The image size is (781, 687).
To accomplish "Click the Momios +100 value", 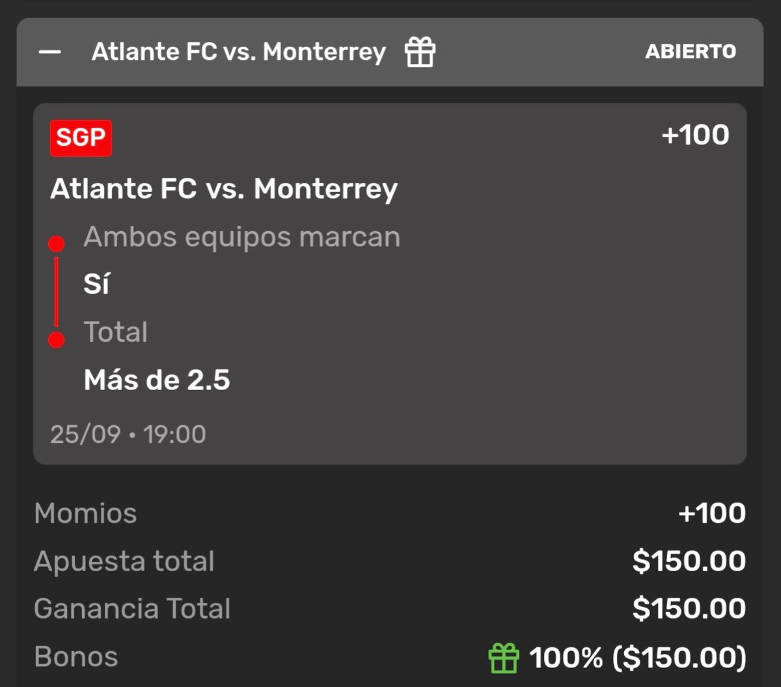I will click(x=712, y=514).
